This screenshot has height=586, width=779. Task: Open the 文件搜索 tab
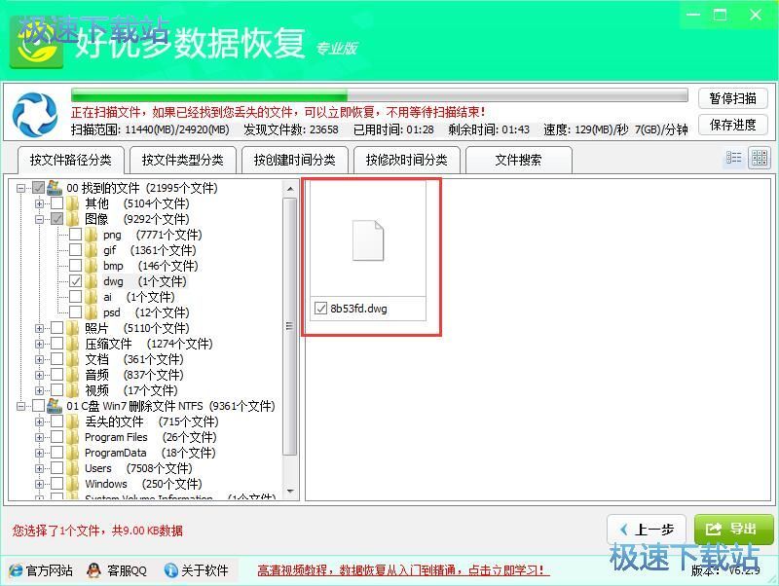519,160
